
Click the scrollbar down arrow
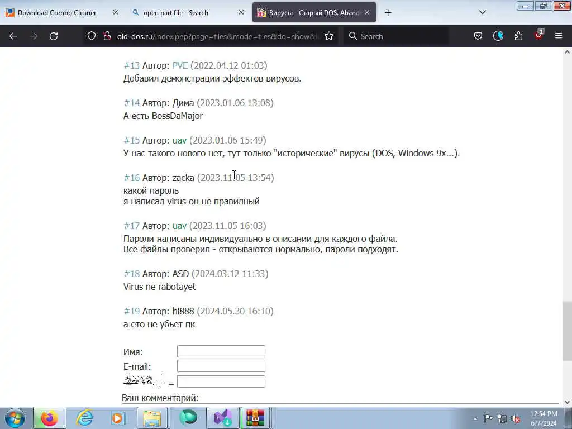click(x=567, y=402)
